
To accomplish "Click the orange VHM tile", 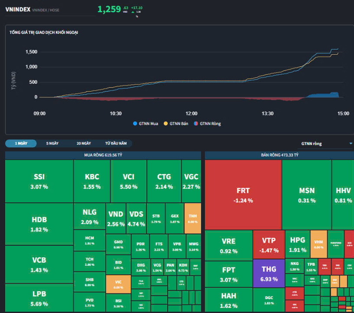I will click(x=319, y=244).
